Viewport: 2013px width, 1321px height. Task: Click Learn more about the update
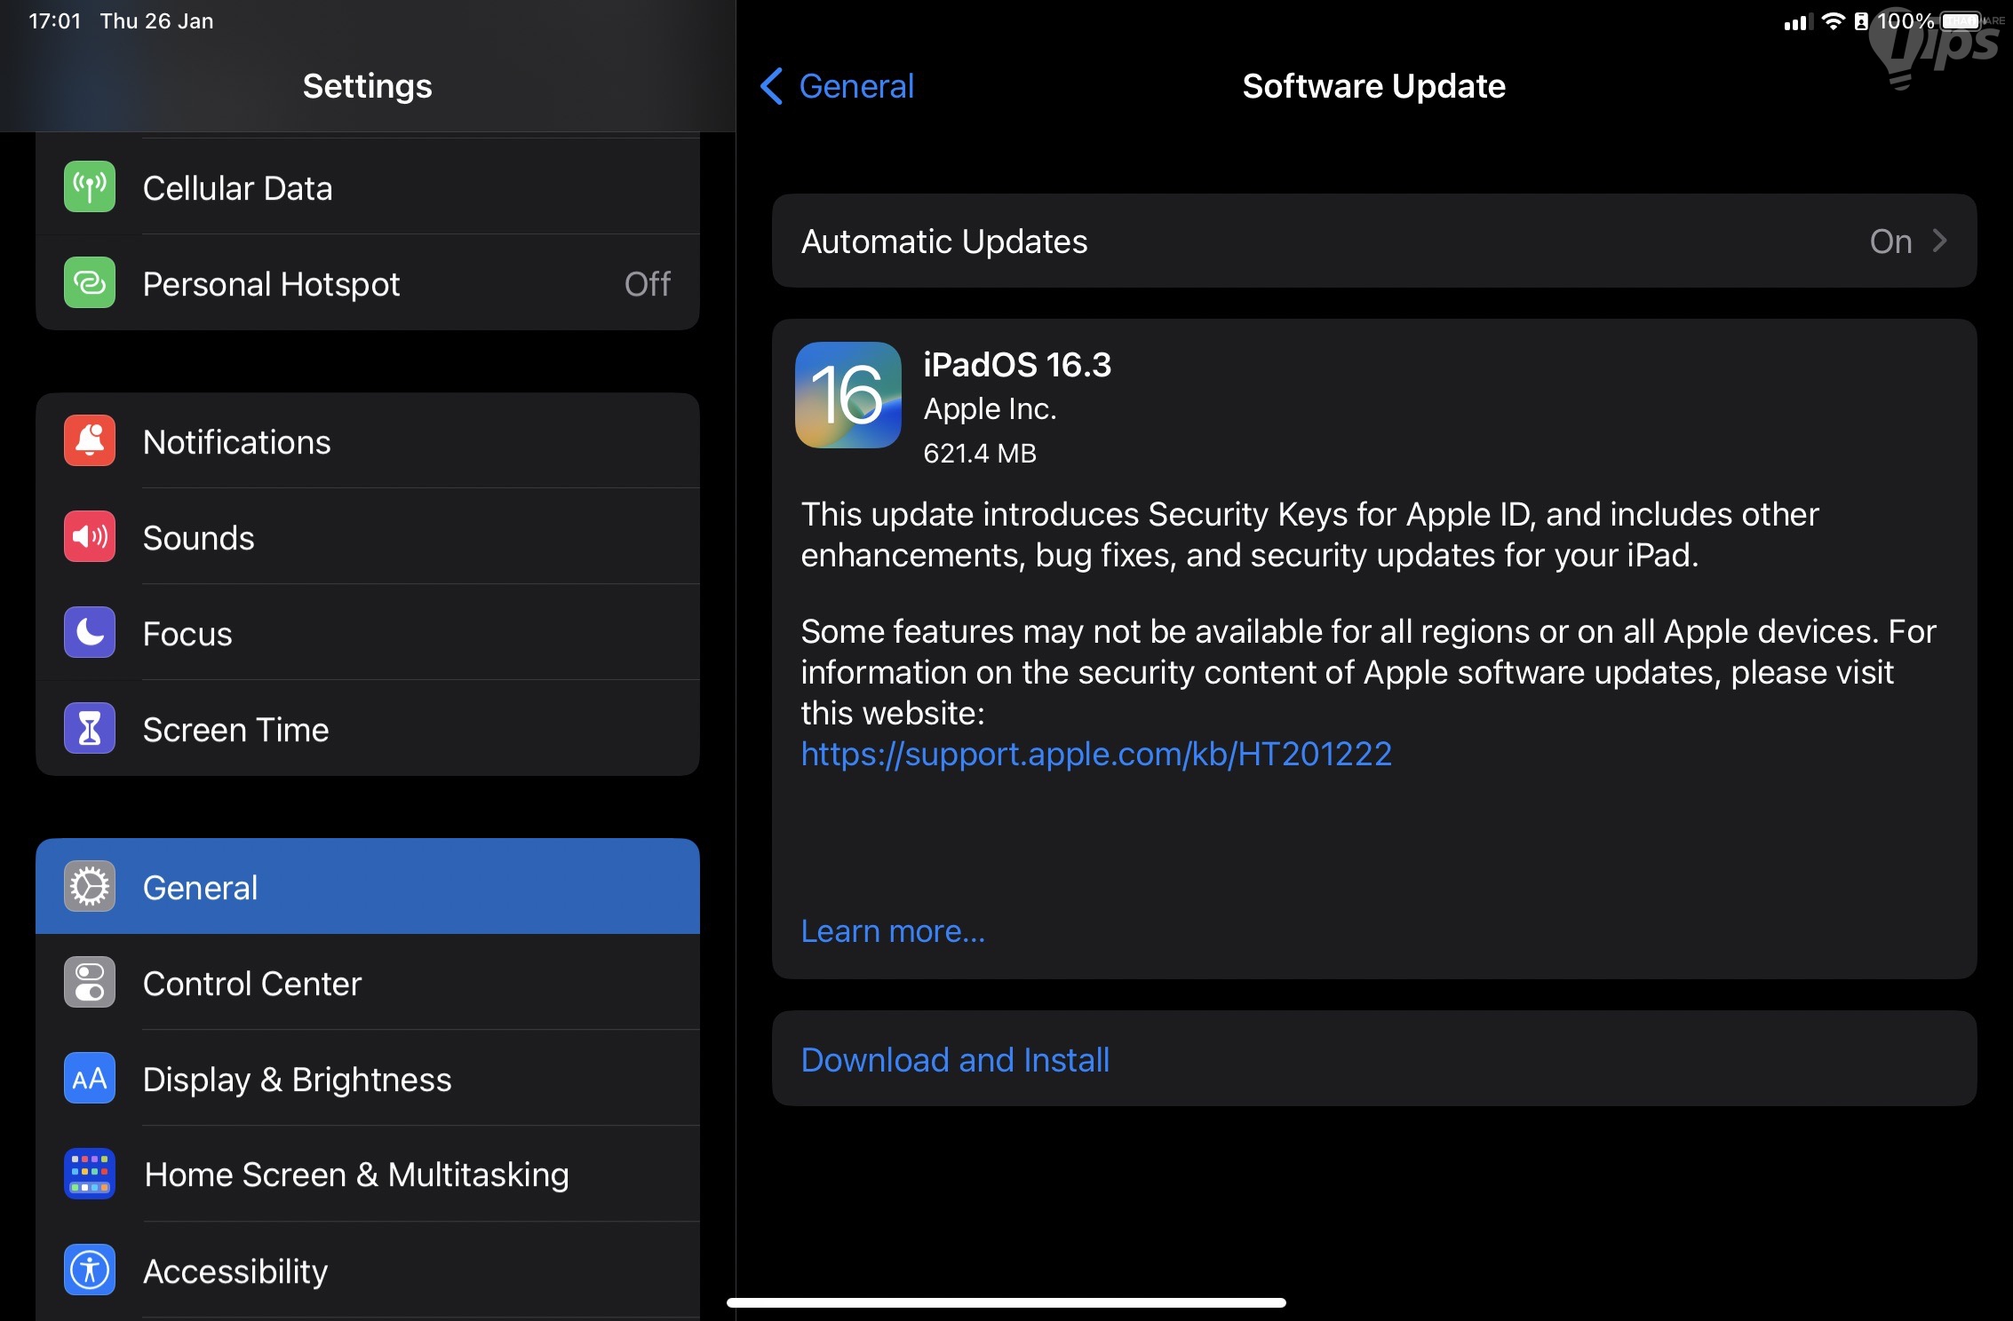click(x=892, y=930)
